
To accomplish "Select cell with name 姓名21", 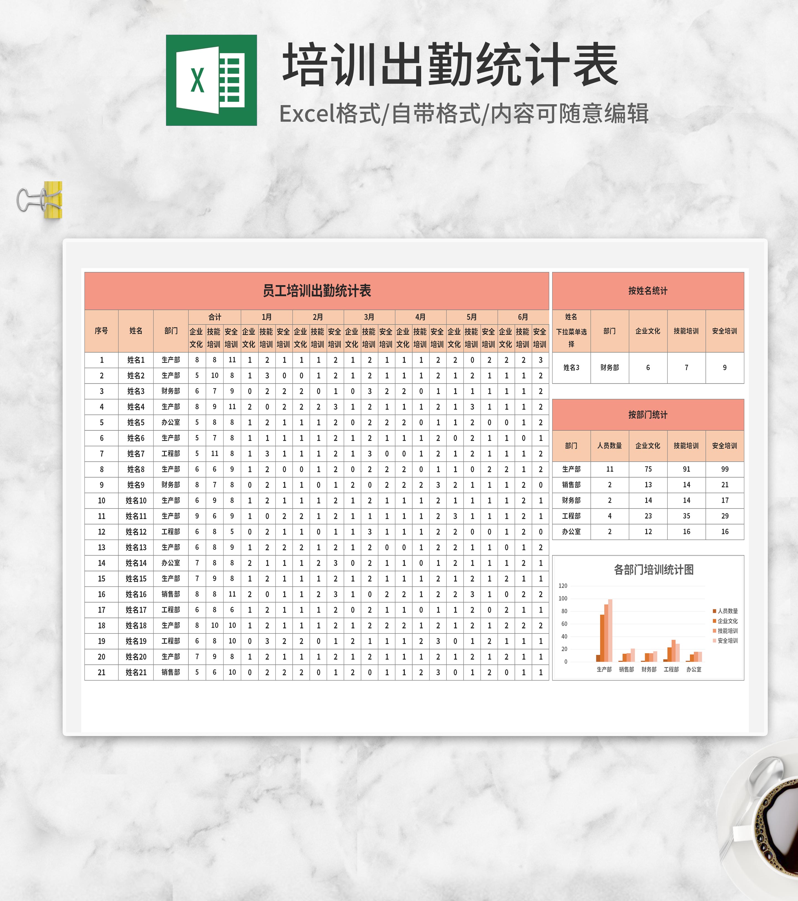I will (136, 672).
